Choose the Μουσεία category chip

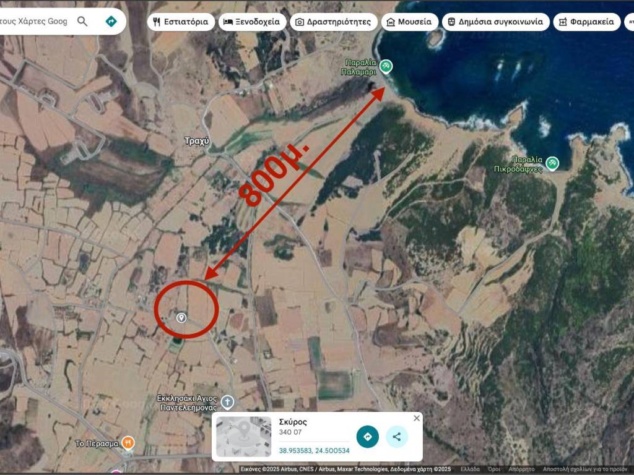pos(409,22)
